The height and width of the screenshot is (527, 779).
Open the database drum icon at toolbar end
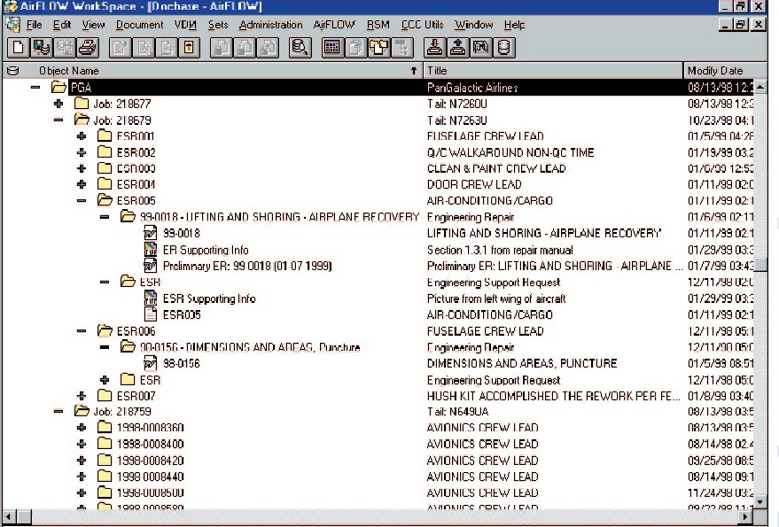[x=503, y=48]
